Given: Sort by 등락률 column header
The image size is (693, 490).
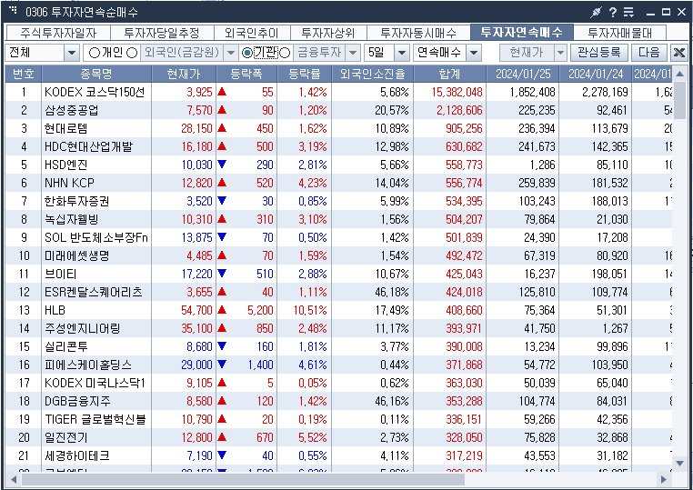Looking at the screenshot, I should (x=304, y=74).
